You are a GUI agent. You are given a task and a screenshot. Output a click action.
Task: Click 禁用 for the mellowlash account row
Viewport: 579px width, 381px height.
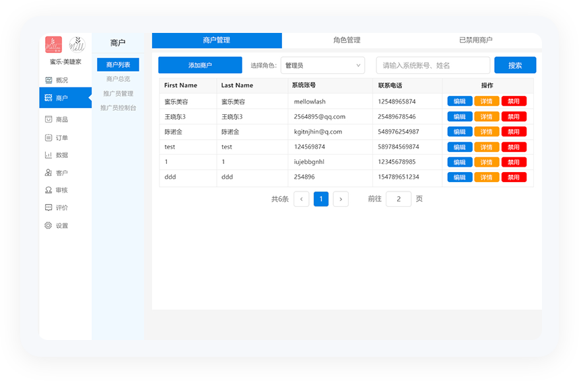click(514, 101)
